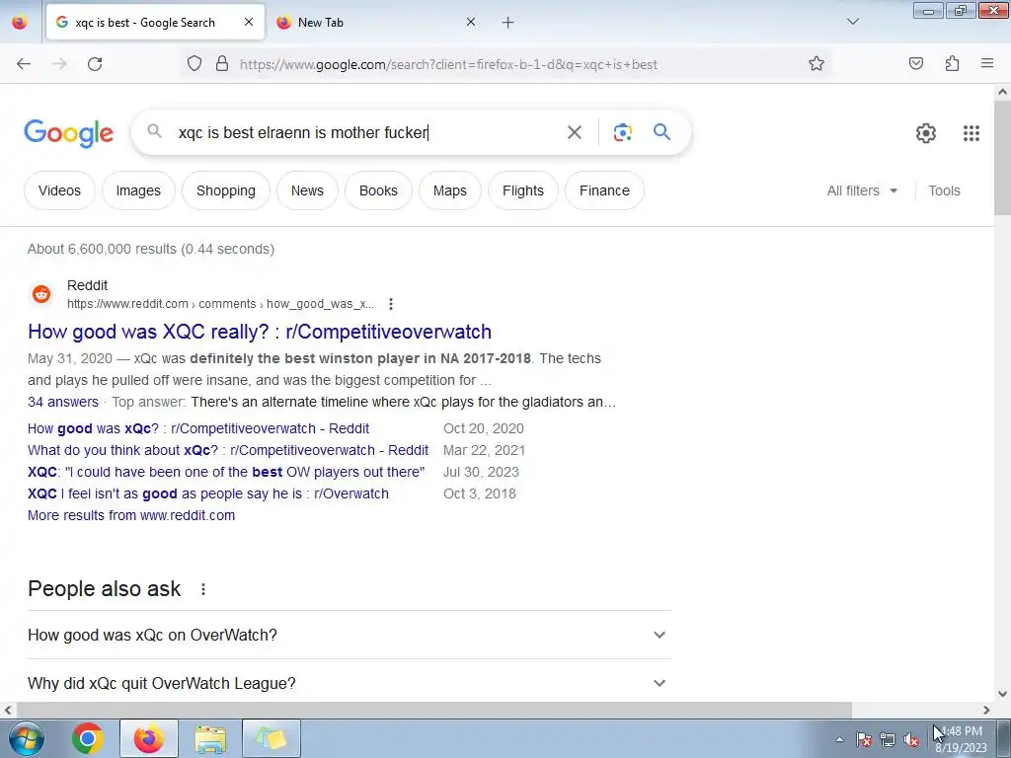Screen dimensions: 1011x758
Task: Open the All filters dropdown
Action: tap(862, 190)
